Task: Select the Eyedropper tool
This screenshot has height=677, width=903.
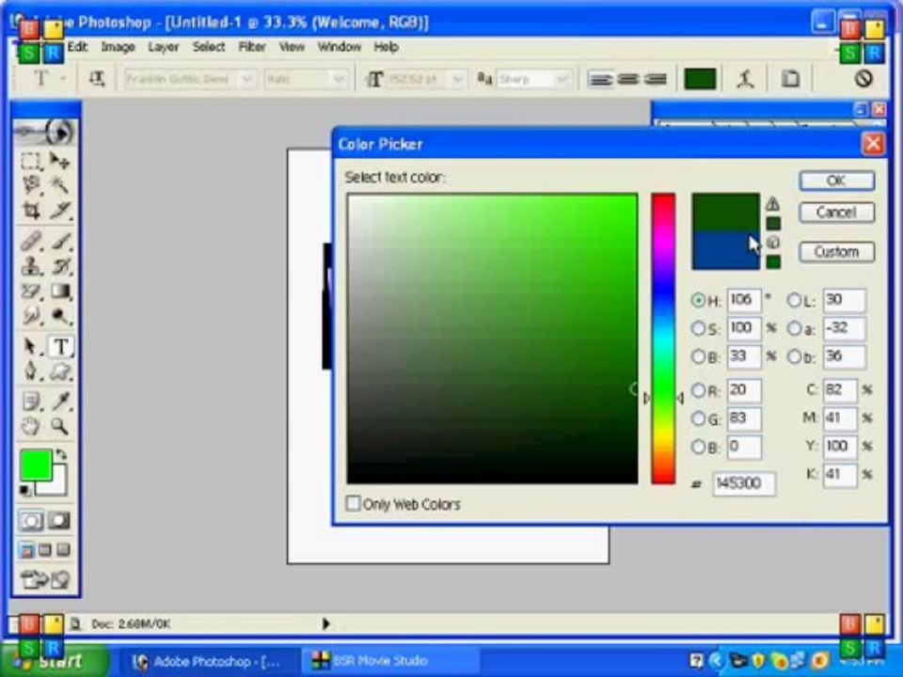Action: 60,401
